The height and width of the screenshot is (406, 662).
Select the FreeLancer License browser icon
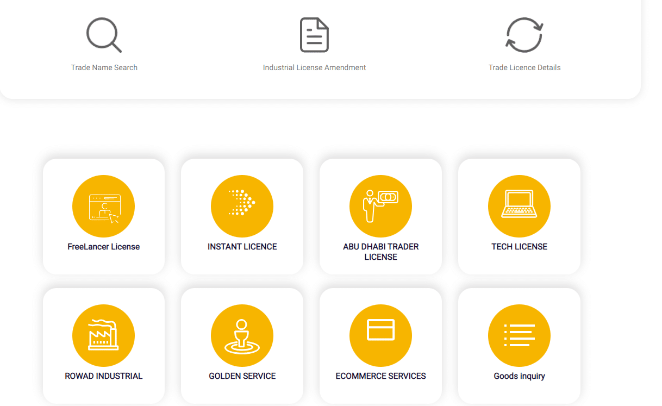[x=103, y=206]
